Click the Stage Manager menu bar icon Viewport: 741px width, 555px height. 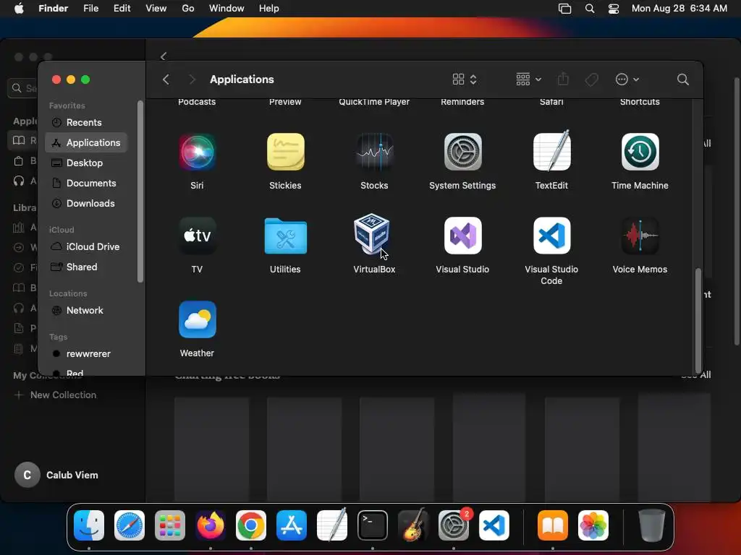click(564, 9)
